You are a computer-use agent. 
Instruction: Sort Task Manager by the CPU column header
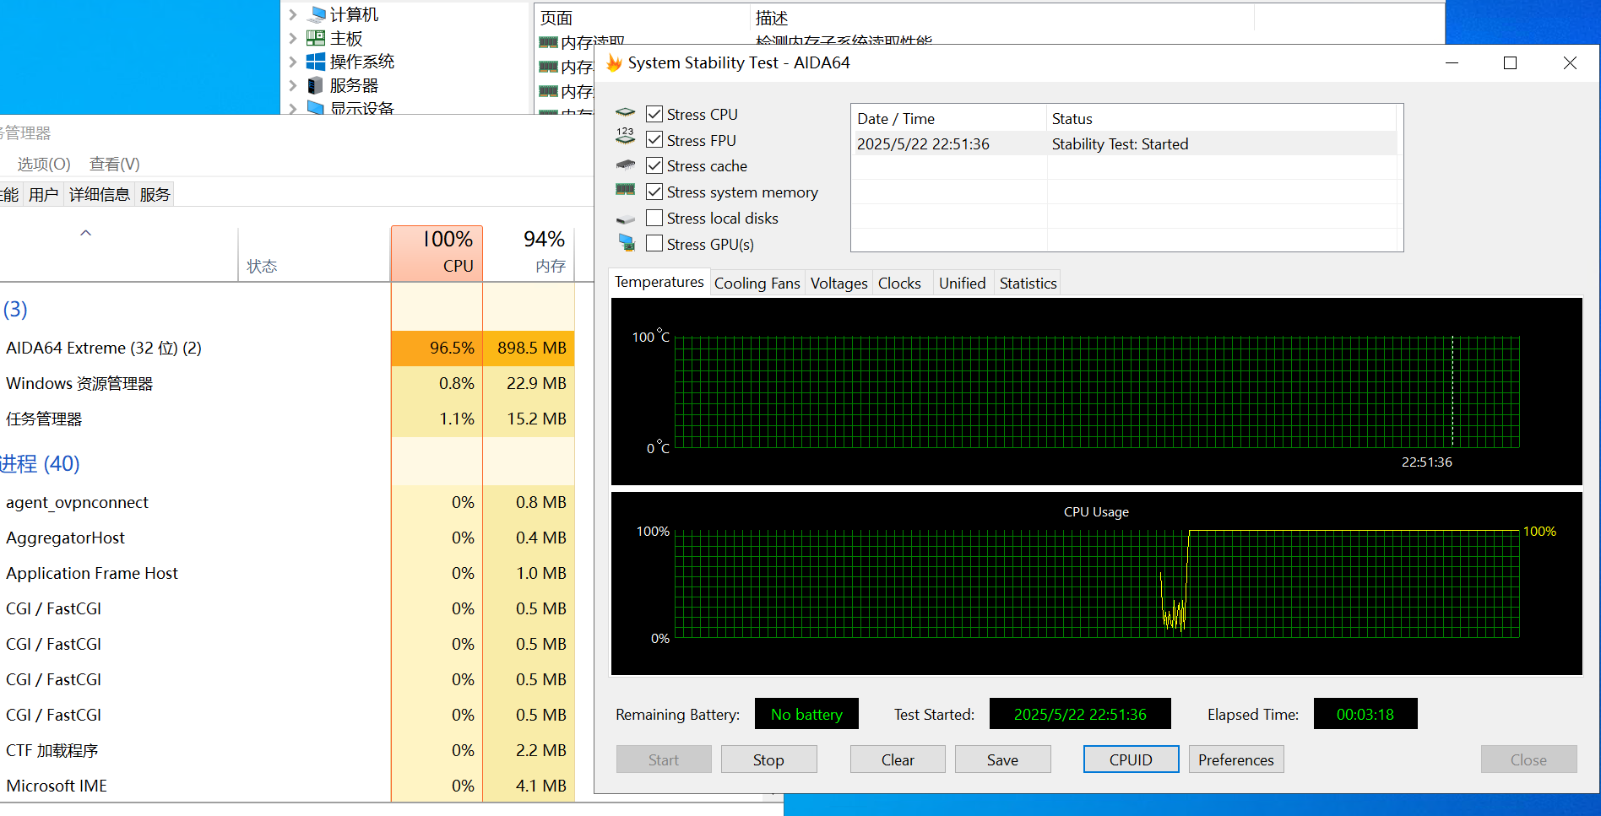pyautogui.click(x=437, y=252)
